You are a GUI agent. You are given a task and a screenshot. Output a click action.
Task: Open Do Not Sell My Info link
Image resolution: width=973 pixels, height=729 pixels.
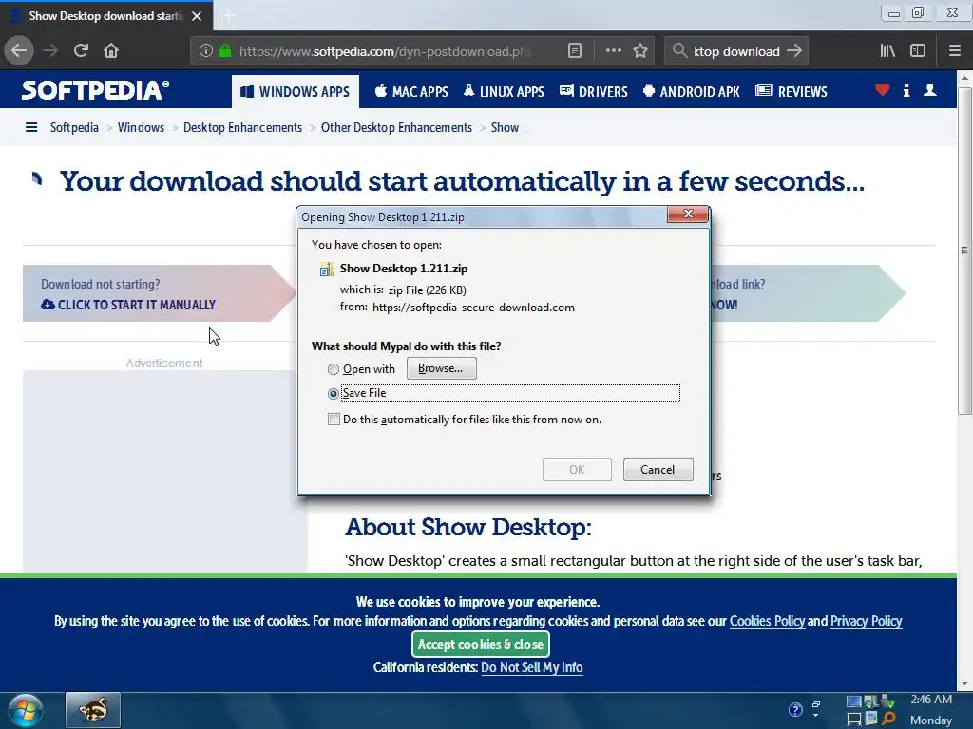[x=532, y=667]
